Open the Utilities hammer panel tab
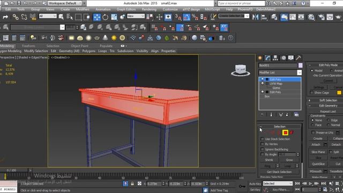The image size is (343, 193). [299, 58]
